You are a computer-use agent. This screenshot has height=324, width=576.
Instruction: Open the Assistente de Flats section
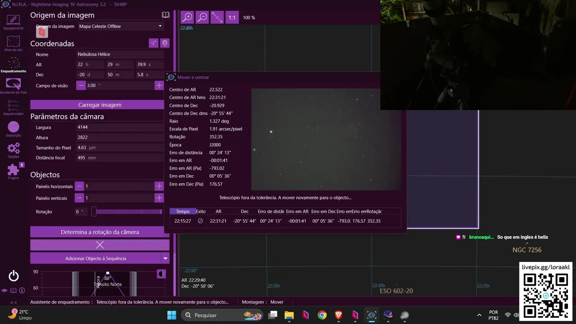coord(13,86)
